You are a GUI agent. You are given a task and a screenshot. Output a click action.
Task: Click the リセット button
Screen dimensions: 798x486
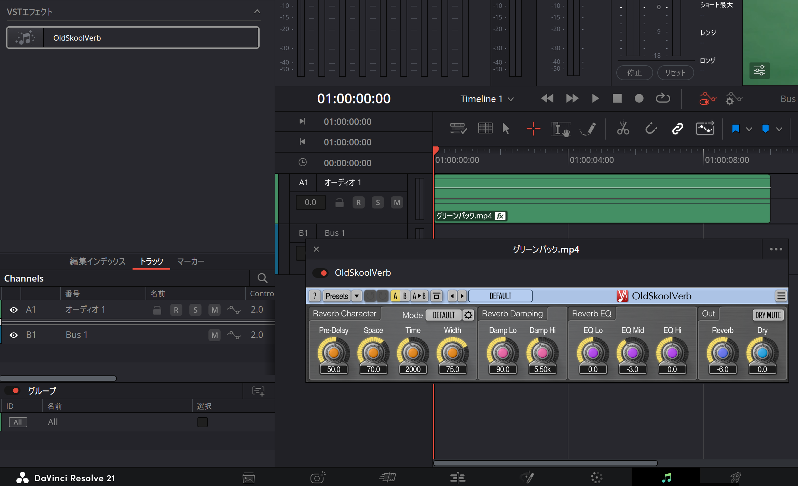(x=675, y=73)
